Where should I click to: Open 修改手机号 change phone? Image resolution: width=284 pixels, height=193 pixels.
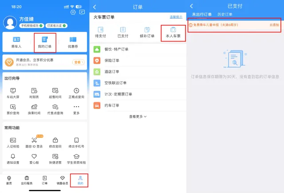76,143
